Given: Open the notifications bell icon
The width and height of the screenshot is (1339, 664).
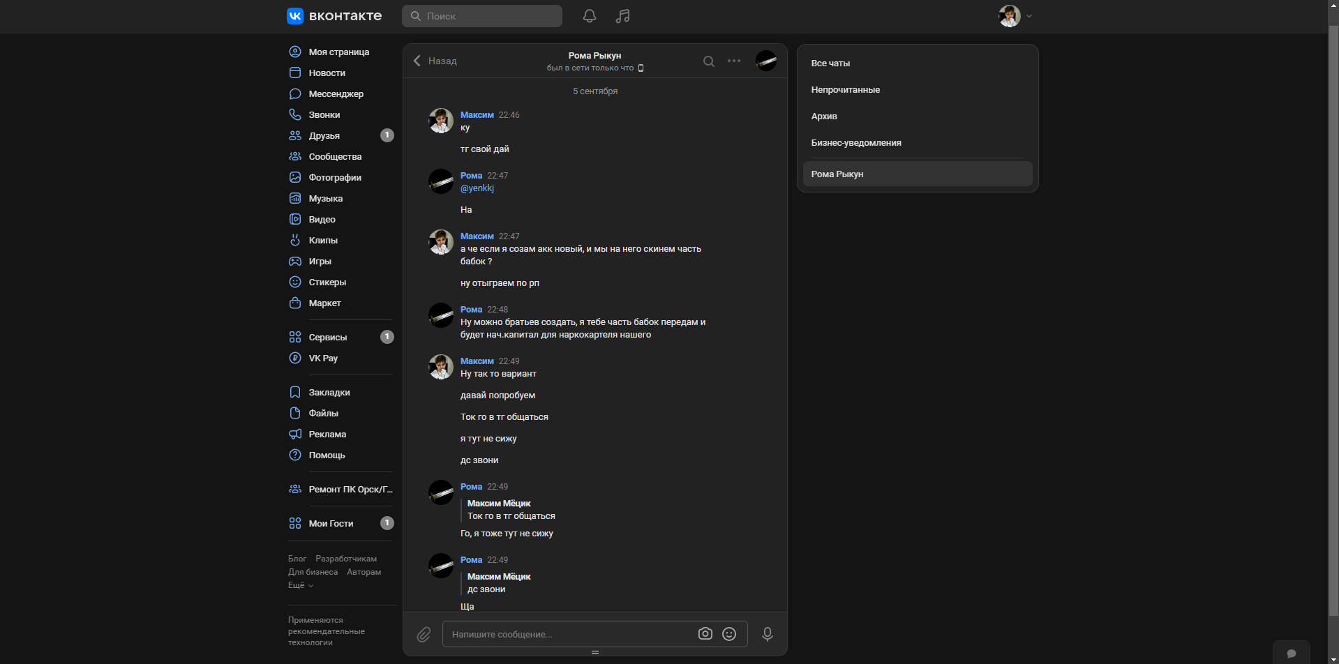Looking at the screenshot, I should [x=590, y=16].
